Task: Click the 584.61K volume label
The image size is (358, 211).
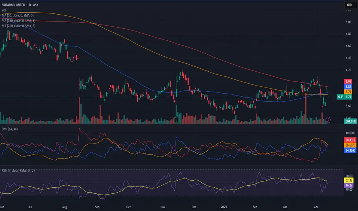Action: coord(350,121)
